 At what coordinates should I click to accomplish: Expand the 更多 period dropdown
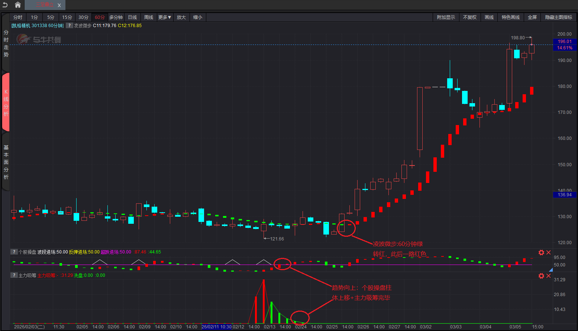click(x=164, y=17)
